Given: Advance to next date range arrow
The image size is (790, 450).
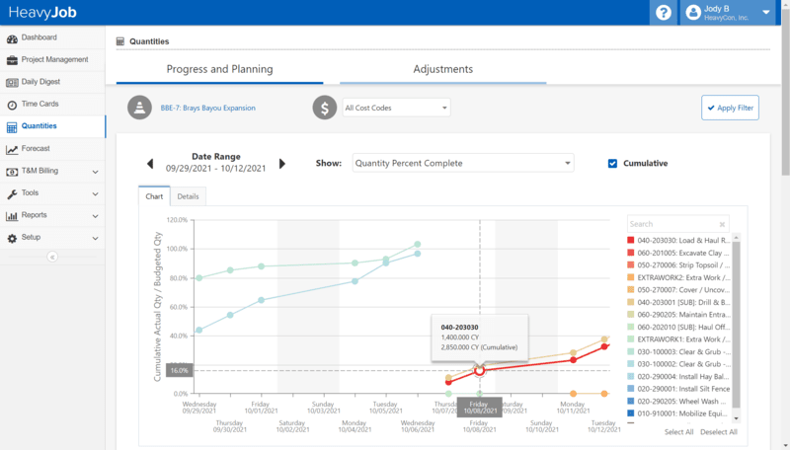Looking at the screenshot, I should click(x=282, y=164).
